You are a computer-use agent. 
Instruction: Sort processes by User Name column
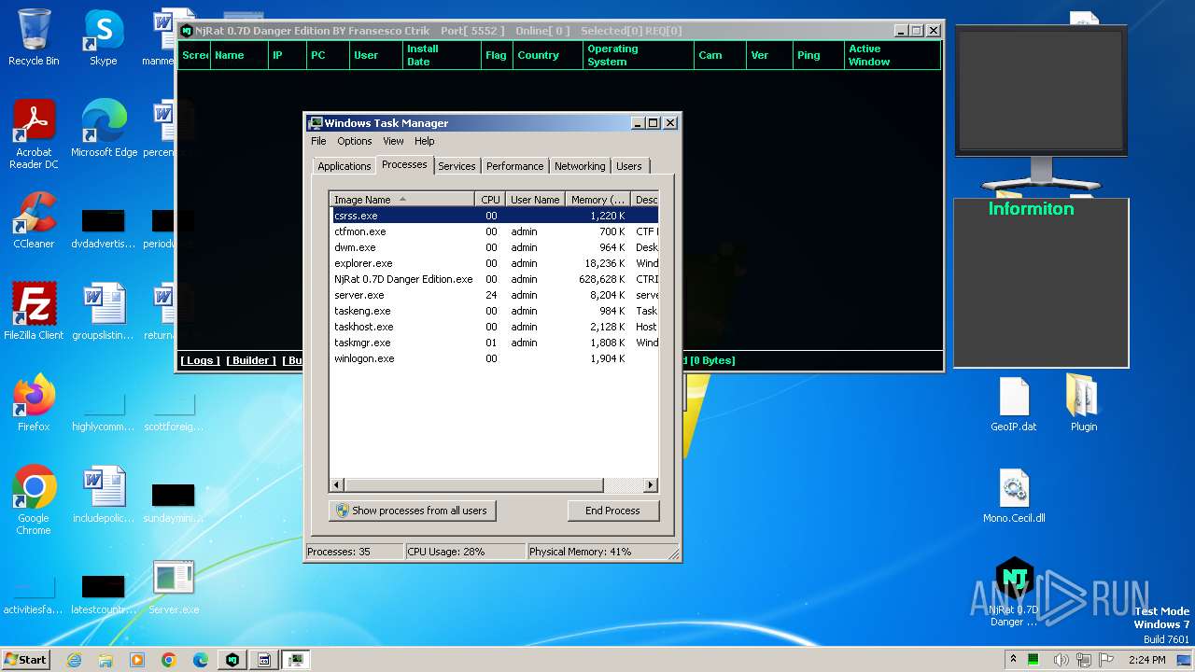(x=535, y=200)
